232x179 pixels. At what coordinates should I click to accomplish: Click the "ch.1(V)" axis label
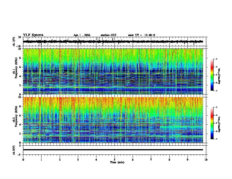pyautogui.click(x=14, y=42)
